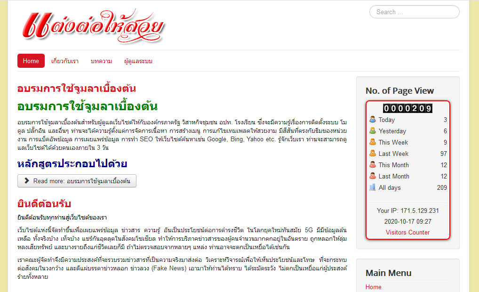
Task: Click the Yesterday visitor icon
Action: 373,131
